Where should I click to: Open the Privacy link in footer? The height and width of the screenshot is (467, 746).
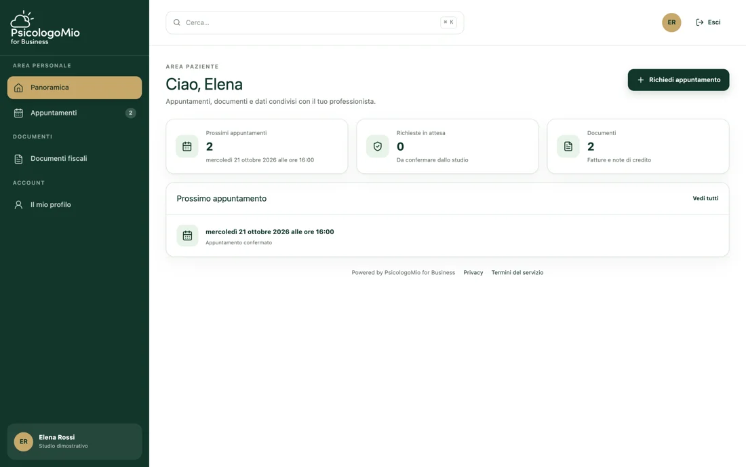[x=473, y=273]
